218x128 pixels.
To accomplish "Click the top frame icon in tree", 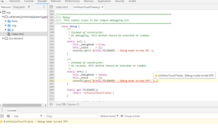I will point(4,13).
